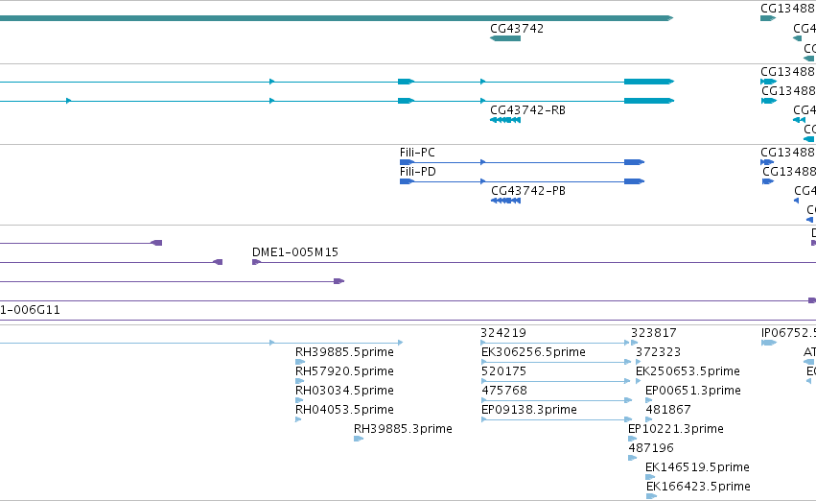Click the CG43742-RB transcript arrow glyph
816x501 pixels.
[505, 120]
